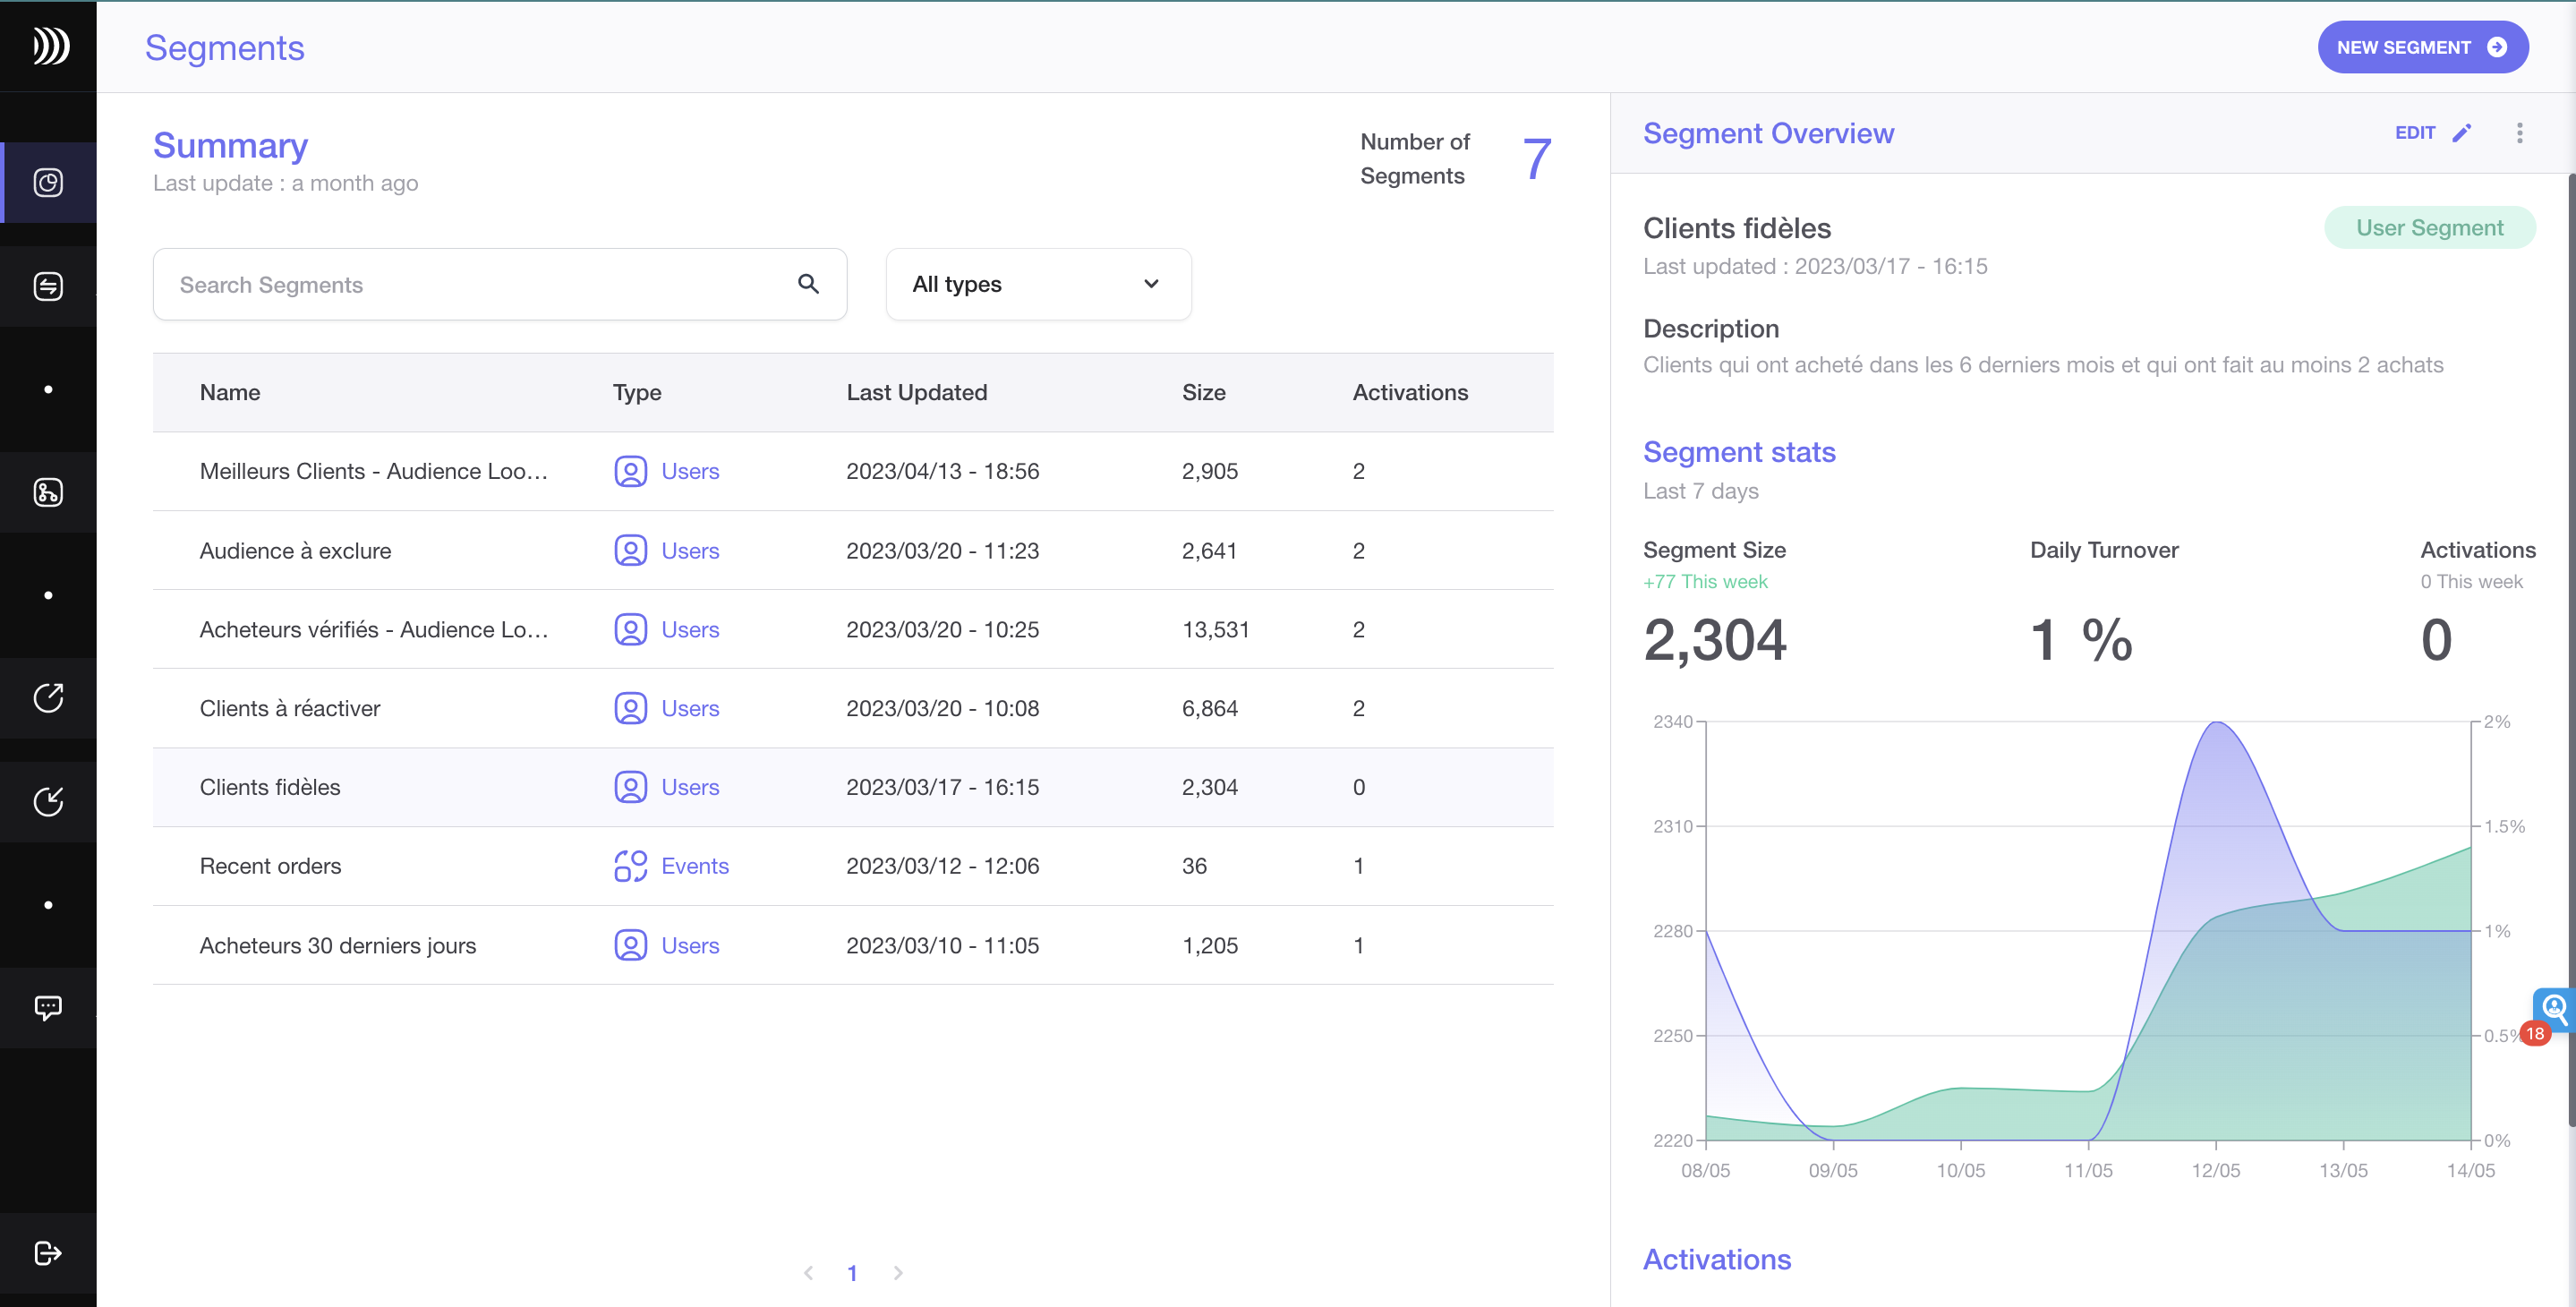
Task: Open the three-dot more options menu
Action: [x=2519, y=133]
